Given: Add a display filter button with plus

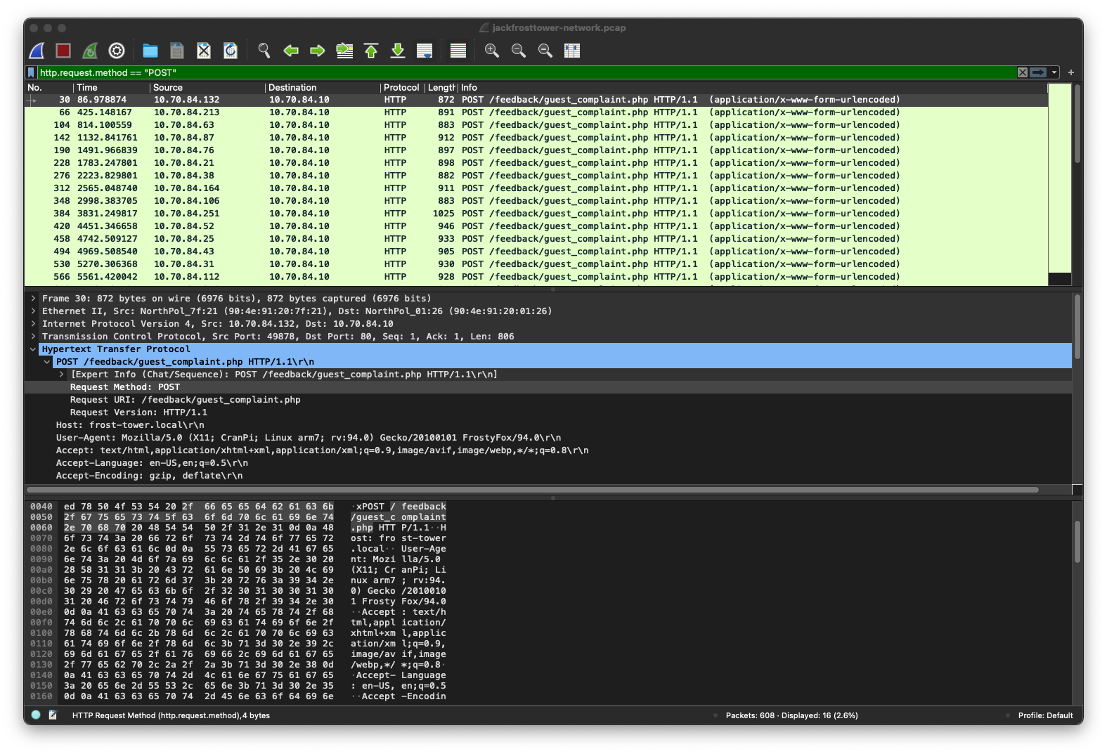Looking at the screenshot, I should [1071, 72].
